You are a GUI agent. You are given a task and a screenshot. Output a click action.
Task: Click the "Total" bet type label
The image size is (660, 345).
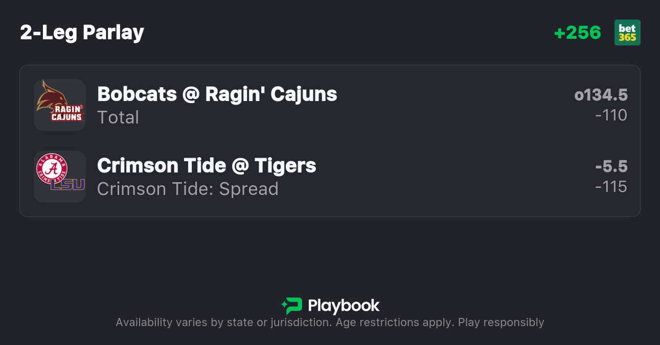click(118, 117)
